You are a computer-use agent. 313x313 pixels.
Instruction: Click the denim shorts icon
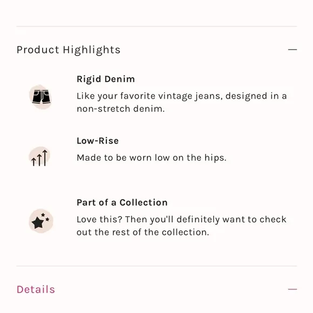pos(41,97)
